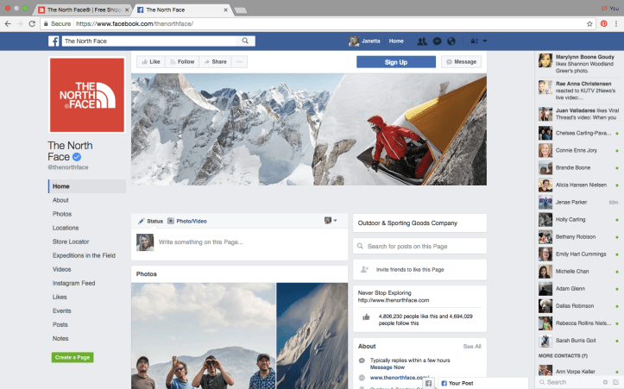Click the Message Now link
Viewport: 624px width, 389px height.
pyautogui.click(x=388, y=367)
